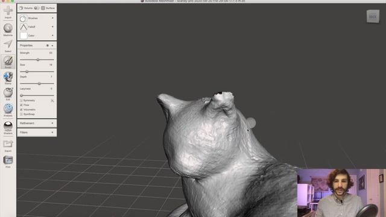Image resolution: width=386 pixels, height=217 pixels.
Task: Click the Depth slider handle
Action: [39, 84]
